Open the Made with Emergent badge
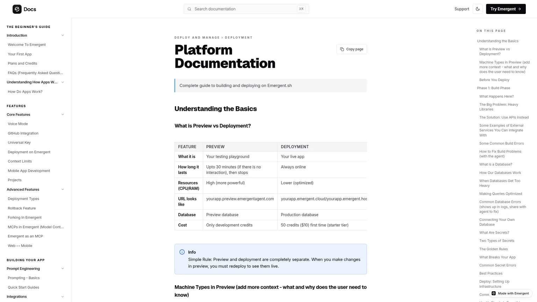The height and width of the screenshot is (302, 537). (x=510, y=293)
